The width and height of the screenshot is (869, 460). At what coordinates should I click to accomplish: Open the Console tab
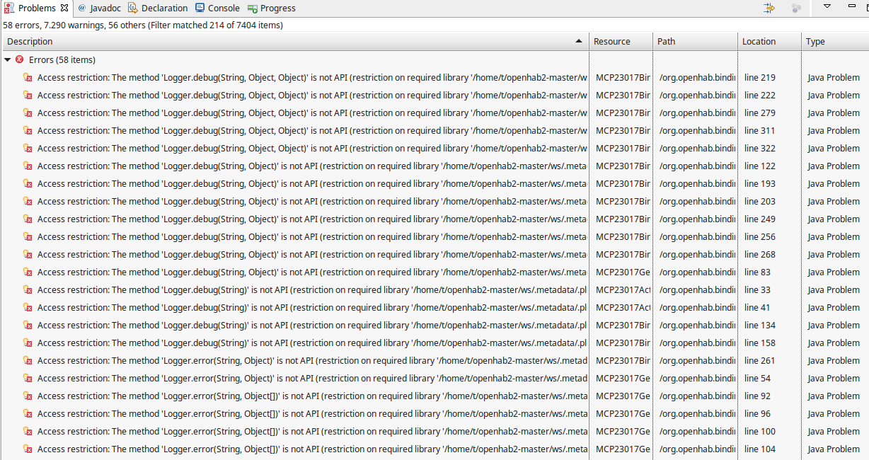click(x=217, y=8)
